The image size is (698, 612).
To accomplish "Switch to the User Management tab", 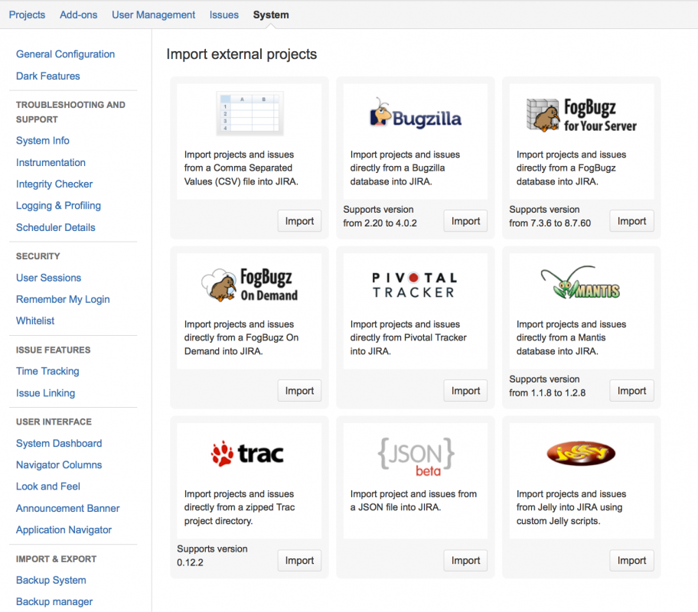I will [x=153, y=15].
